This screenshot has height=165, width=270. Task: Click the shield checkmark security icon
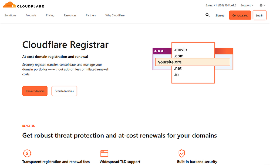coord(182,153)
